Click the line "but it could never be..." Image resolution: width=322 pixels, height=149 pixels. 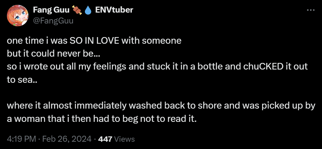tap(53, 54)
